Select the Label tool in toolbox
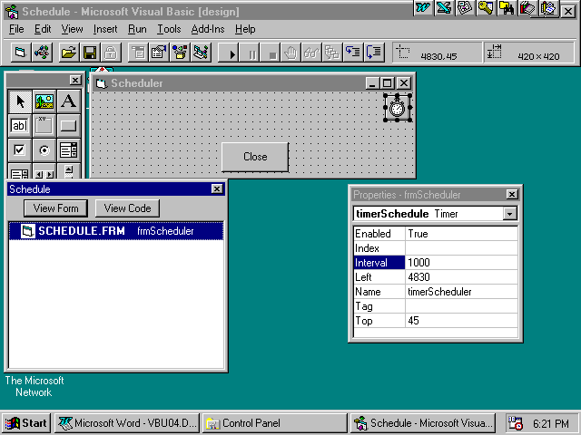The height and width of the screenshot is (435, 581). coord(68,101)
